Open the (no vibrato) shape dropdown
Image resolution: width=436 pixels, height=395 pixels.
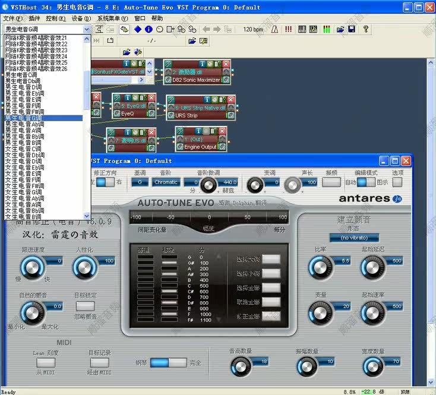(354, 238)
